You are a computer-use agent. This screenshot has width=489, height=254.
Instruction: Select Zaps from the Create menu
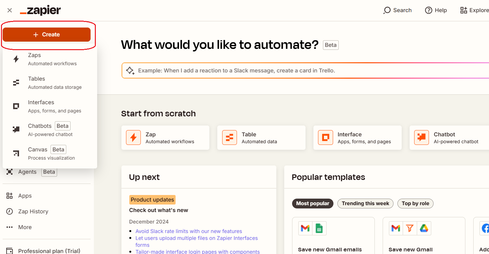[x=50, y=59]
